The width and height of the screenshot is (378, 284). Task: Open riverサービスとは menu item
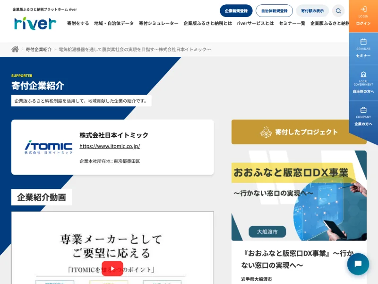click(255, 23)
